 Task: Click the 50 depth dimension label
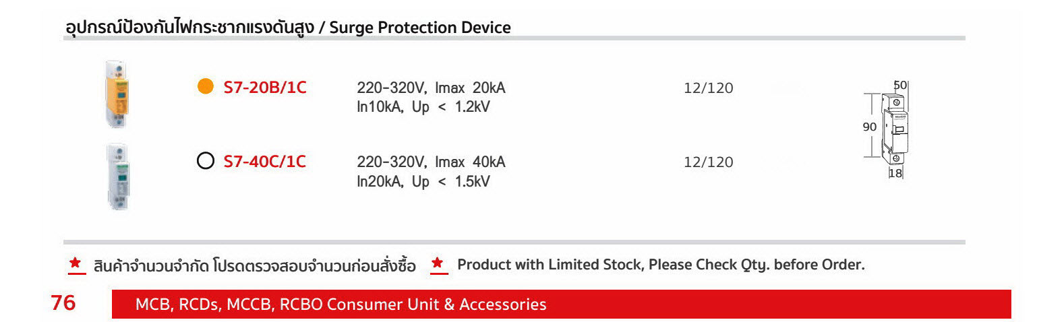pyautogui.click(x=900, y=86)
